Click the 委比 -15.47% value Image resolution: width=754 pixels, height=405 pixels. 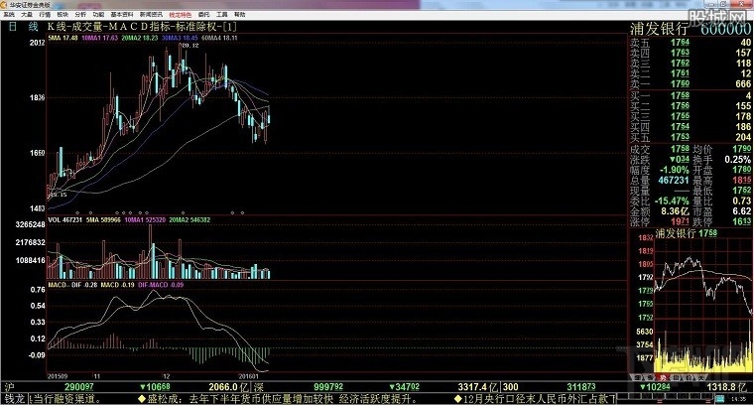click(x=673, y=202)
